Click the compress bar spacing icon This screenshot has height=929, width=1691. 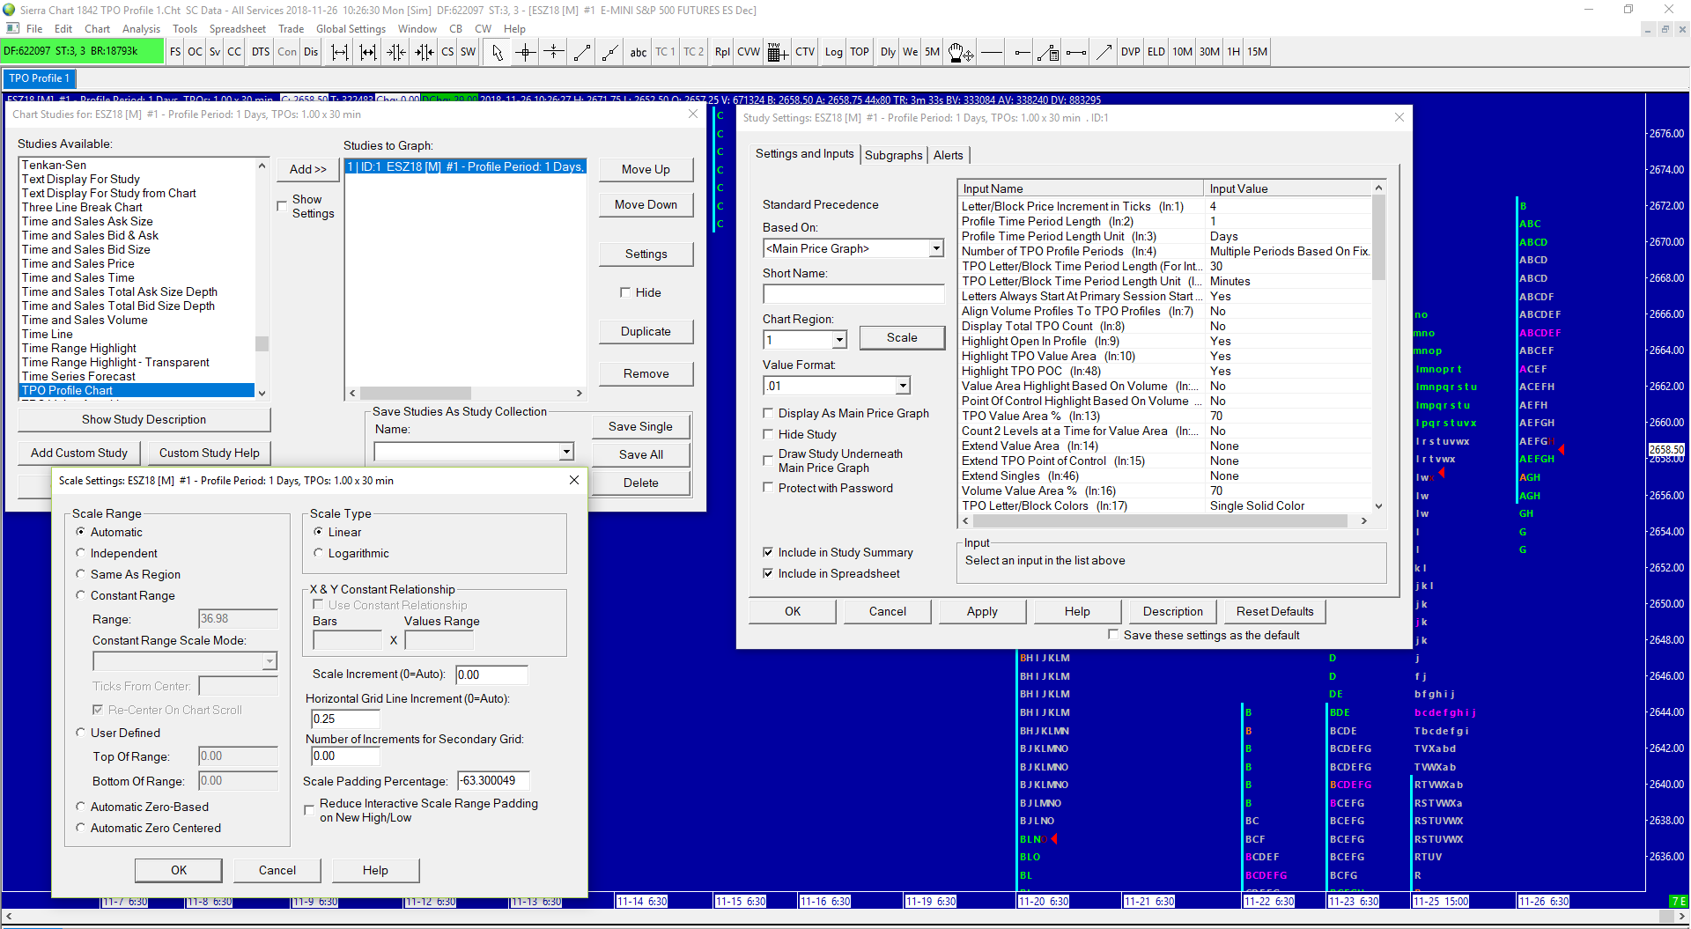[x=396, y=52]
